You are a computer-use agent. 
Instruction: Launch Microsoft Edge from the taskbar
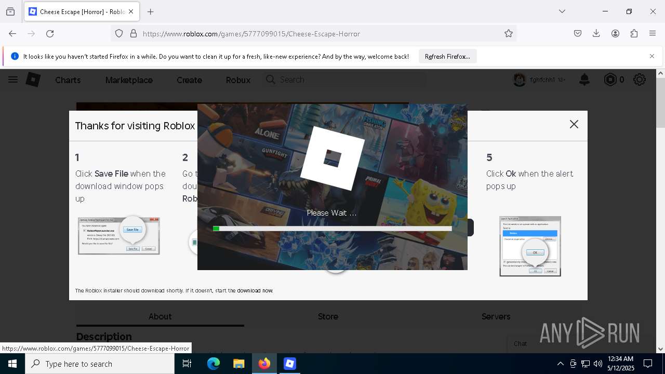coord(214,364)
